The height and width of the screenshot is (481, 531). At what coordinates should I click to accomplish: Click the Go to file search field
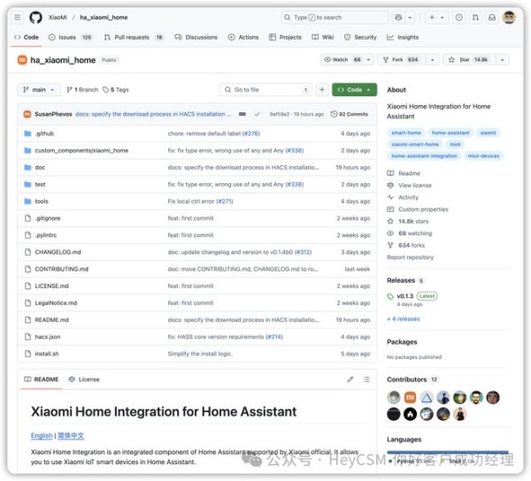point(265,89)
